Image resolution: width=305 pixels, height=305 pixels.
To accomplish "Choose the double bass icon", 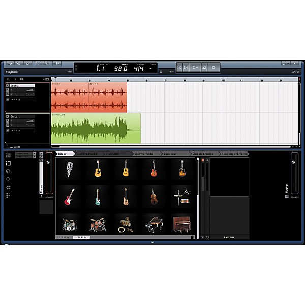I will pos(154,196).
